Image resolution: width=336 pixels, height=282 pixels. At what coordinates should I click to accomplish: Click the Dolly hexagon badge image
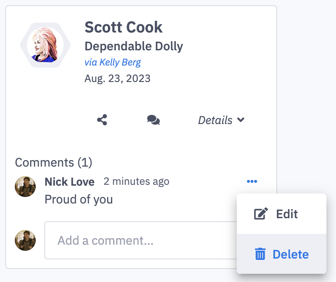(x=45, y=45)
